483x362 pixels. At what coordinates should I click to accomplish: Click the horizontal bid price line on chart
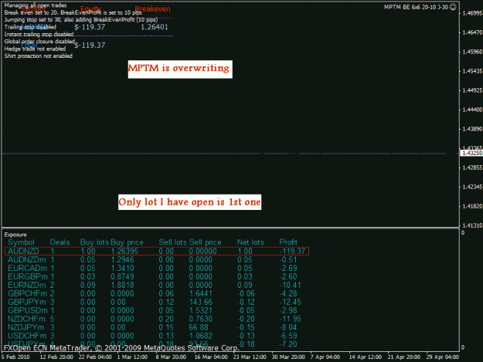click(x=224, y=153)
